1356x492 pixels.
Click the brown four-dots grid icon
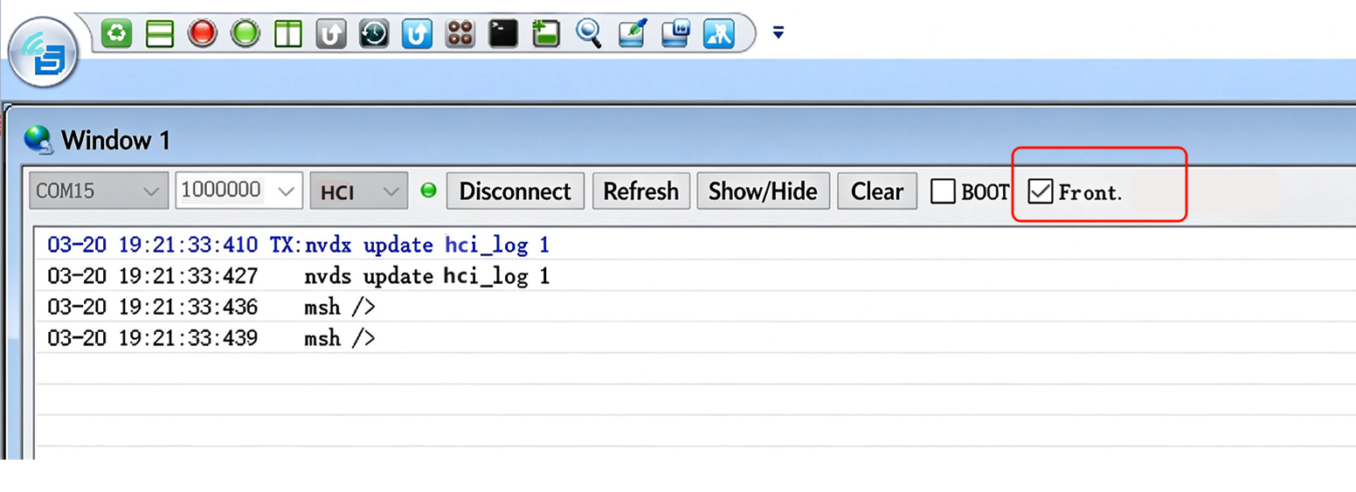460,34
